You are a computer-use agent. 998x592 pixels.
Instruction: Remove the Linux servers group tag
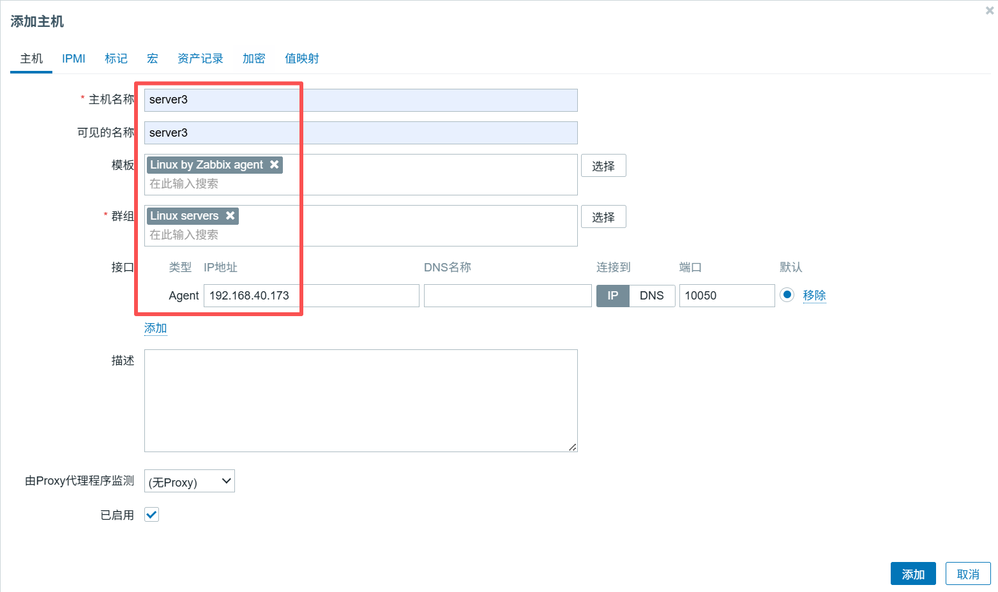click(x=231, y=216)
